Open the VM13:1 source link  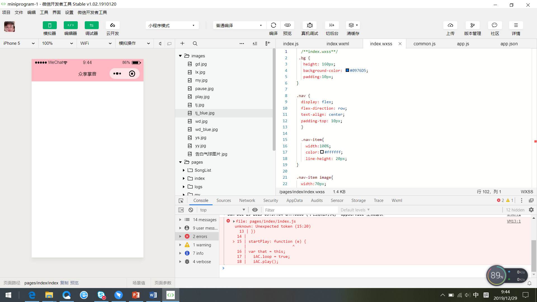(x=514, y=221)
